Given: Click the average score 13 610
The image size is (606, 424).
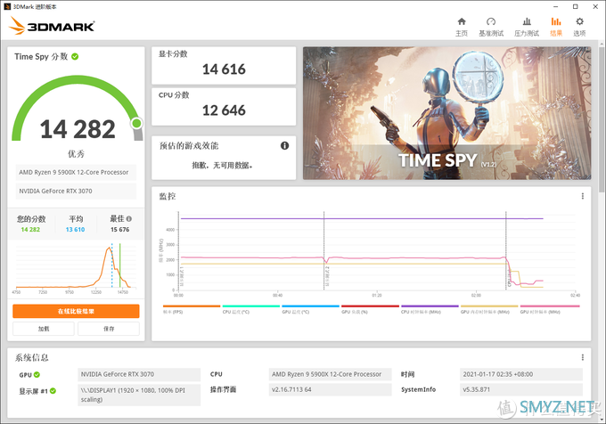Looking at the screenshot, I should (x=75, y=230).
